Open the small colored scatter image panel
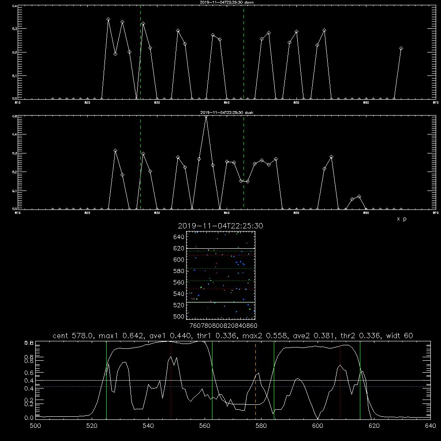Screen dimensions: 441x441 (x=221, y=275)
